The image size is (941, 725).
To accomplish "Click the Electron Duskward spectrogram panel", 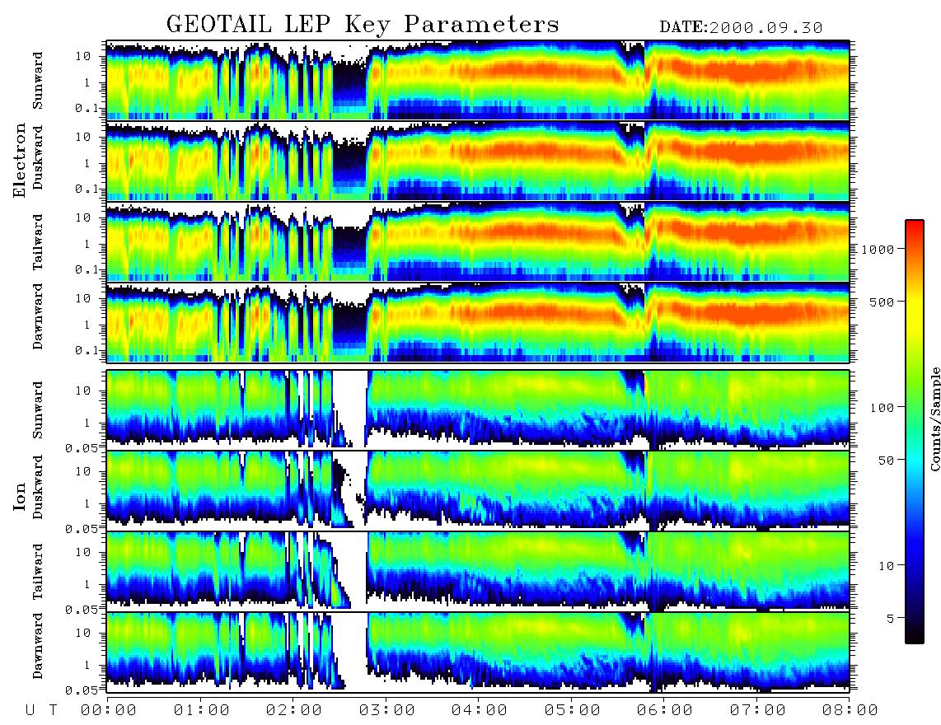I will tap(478, 161).
